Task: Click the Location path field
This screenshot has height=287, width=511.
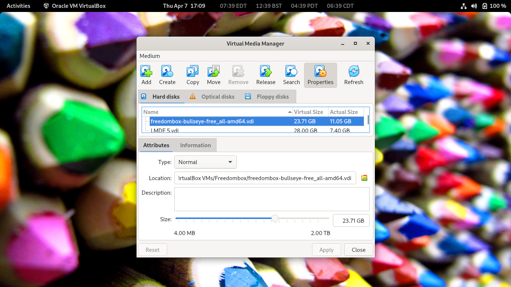Action: [265, 178]
